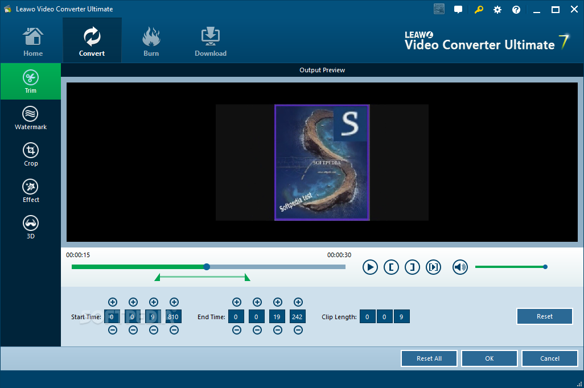The height and width of the screenshot is (388, 584).
Task: Open help via question mark icon
Action: (516, 10)
